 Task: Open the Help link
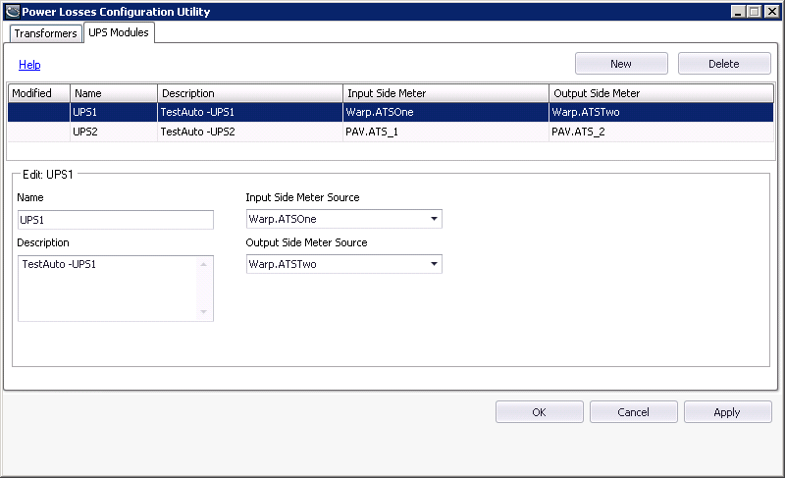29,65
